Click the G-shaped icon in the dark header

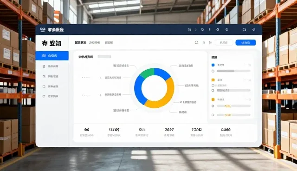coord(226,30)
